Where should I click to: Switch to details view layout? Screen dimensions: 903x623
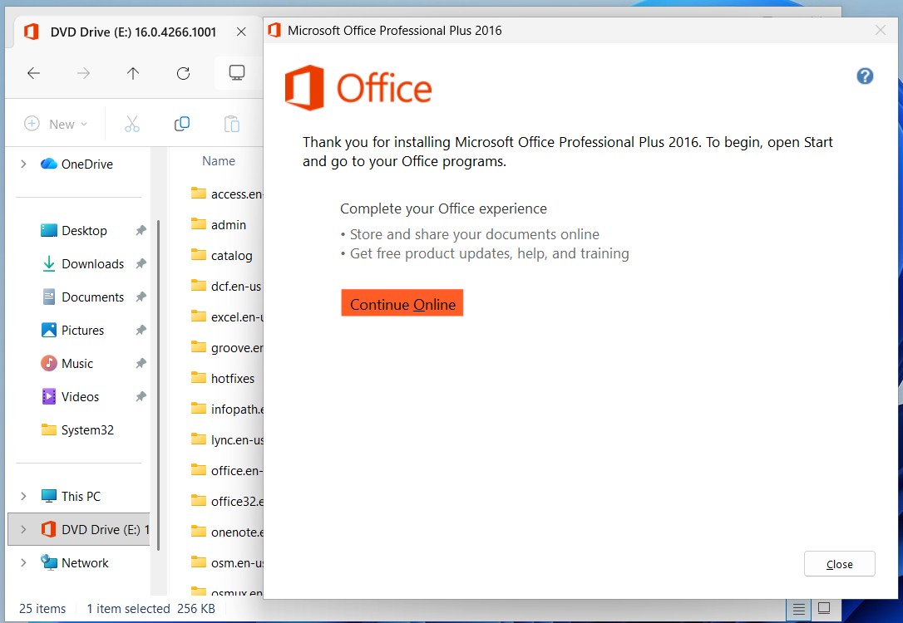[798, 609]
